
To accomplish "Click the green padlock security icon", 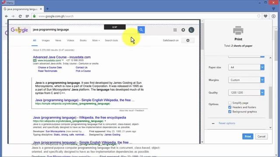I will 34,16.
